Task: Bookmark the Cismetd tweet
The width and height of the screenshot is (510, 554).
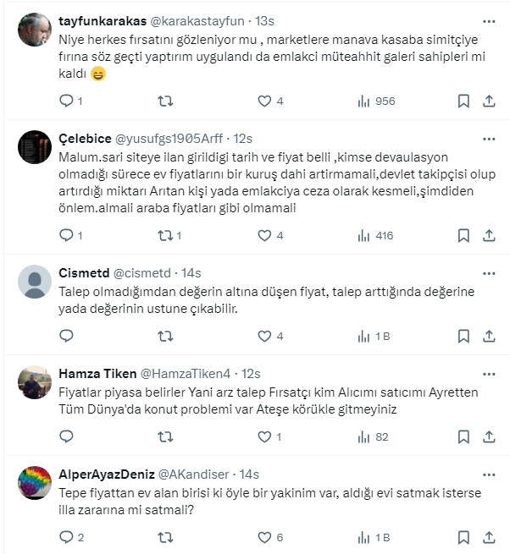Action: [x=463, y=336]
